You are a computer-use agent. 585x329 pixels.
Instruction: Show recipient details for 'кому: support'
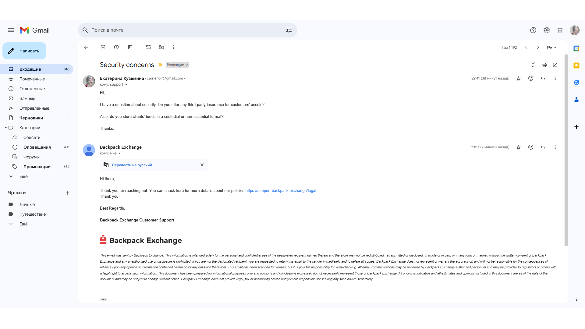[126, 85]
